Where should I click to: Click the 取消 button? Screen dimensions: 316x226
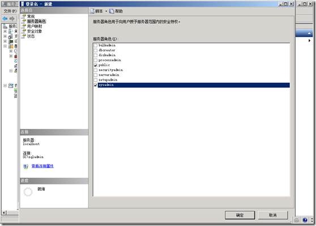(273, 215)
